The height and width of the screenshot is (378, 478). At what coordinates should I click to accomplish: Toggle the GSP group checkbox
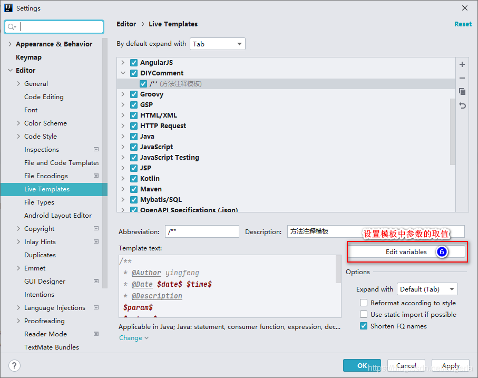(133, 104)
